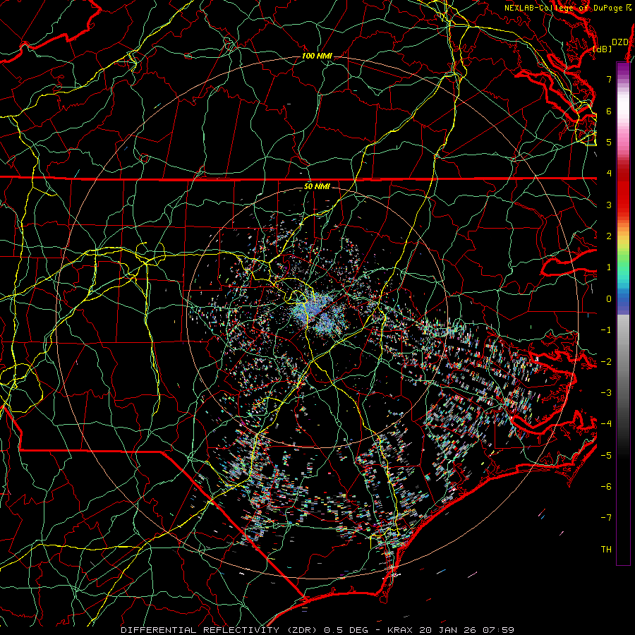The width and height of the screenshot is (635, 635).
Task: Click the "50 NMI" range ring label
Action: [x=317, y=187]
